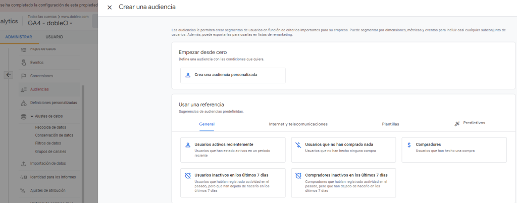Click the dollar icon beside Compradores
517x203 pixels.
tap(409, 145)
